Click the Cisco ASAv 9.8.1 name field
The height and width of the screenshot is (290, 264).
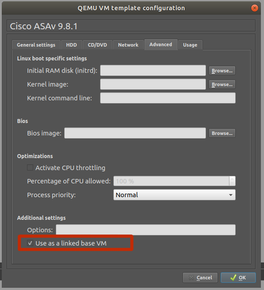pyautogui.click(x=131, y=26)
